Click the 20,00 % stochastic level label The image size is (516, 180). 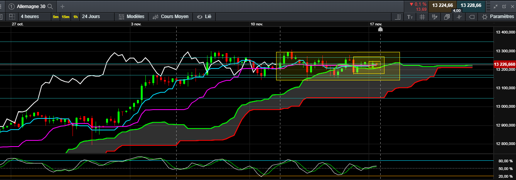[506, 176]
